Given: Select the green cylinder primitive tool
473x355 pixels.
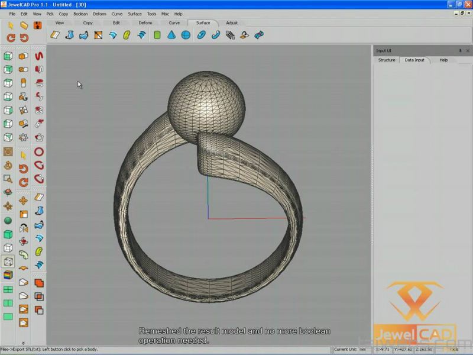Looking at the screenshot, I should point(157,35).
